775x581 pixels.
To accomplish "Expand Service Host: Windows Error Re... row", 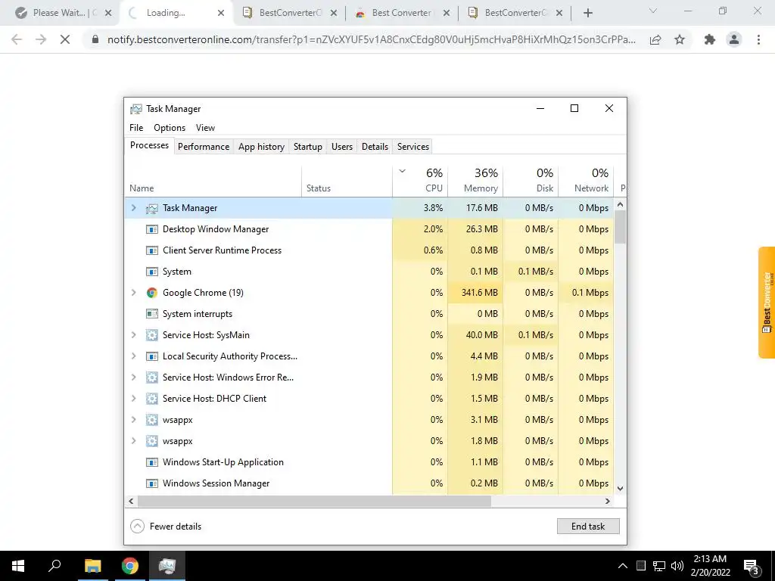I will [133, 377].
